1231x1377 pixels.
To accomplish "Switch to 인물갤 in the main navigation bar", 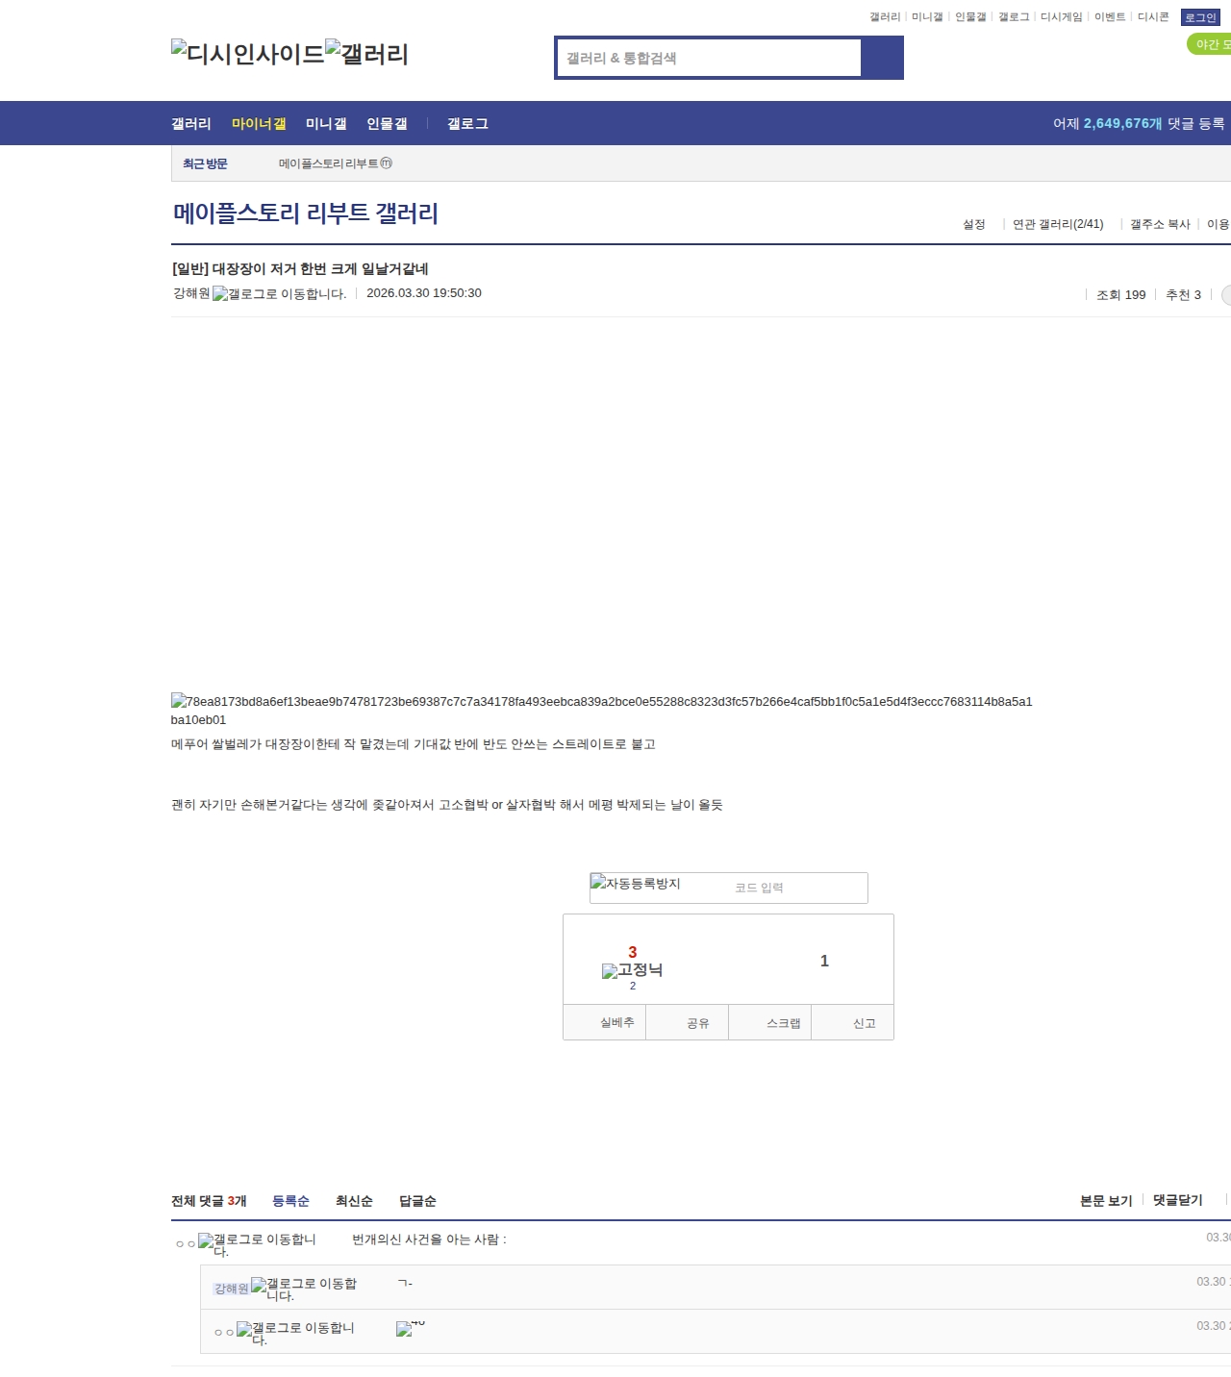I will 387,124.
